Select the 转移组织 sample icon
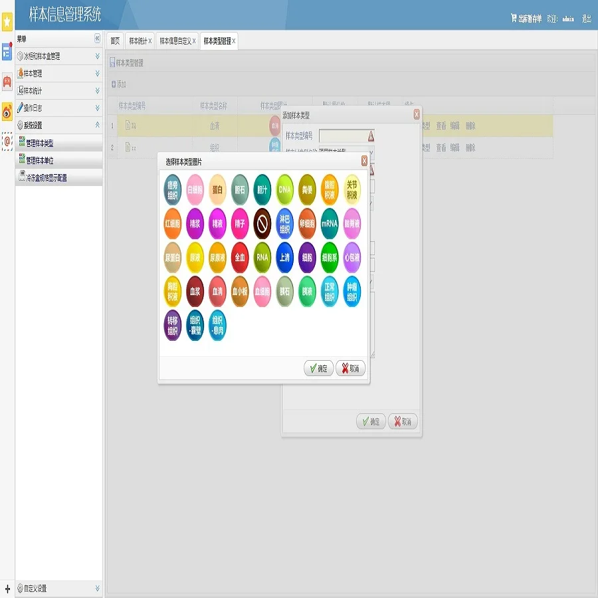The height and width of the screenshot is (598, 598). [172, 326]
